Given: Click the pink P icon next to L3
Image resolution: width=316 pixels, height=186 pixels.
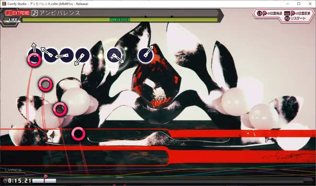Looking at the screenshot, I should pyautogui.click(x=265, y=13).
